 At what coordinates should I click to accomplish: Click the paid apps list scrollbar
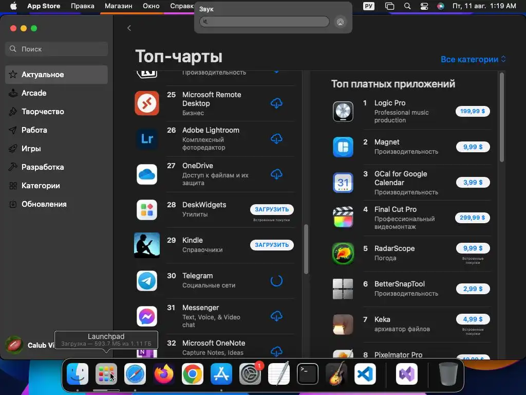(x=502, y=118)
